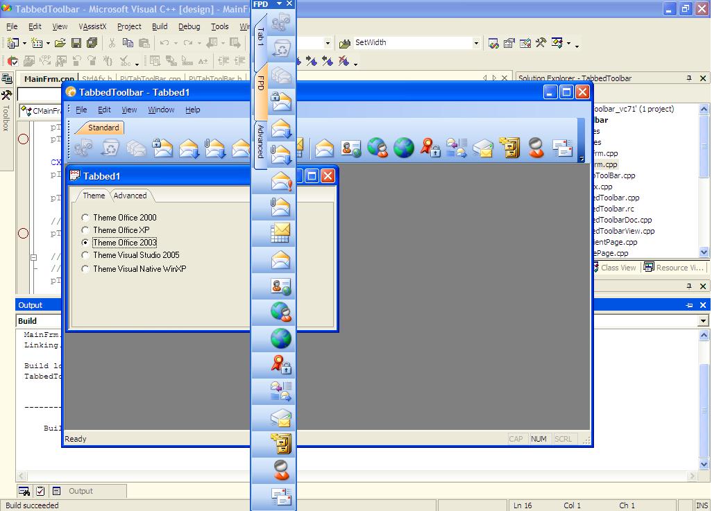Screen dimensions: 712x511
Task: Click the filing cabinet icon in the horizontal toolbar
Action: 510,148
